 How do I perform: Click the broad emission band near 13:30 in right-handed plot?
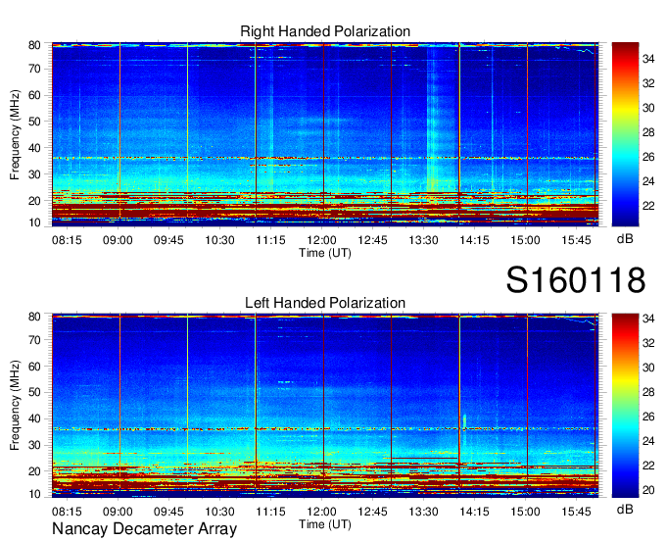tap(442, 122)
